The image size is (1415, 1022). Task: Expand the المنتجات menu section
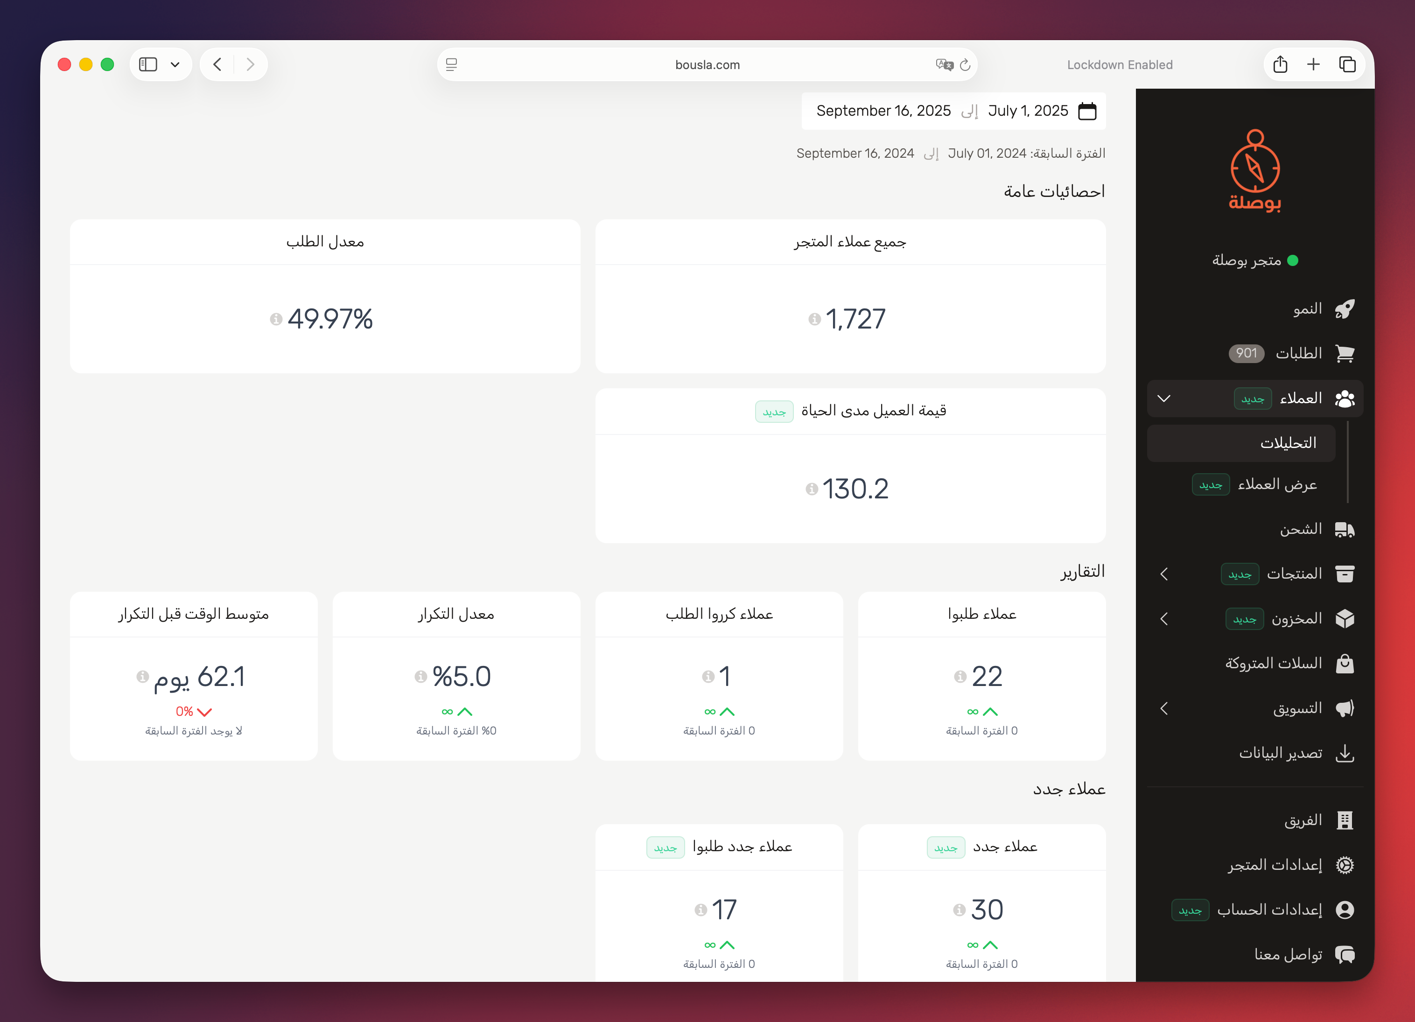point(1163,574)
